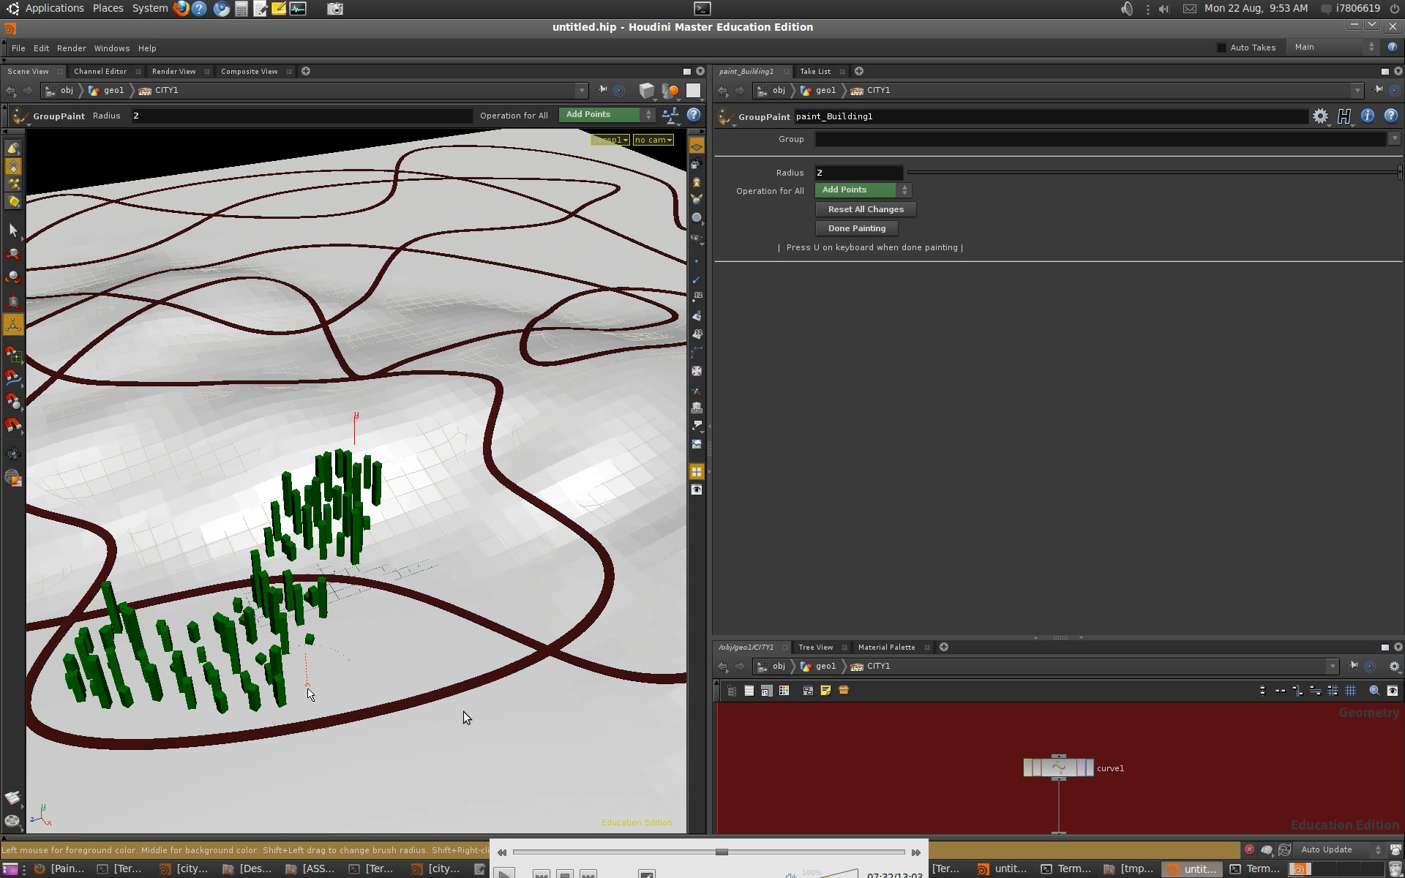Viewport: 1405px width, 878px height.
Task: Click Reset All Changes button
Action: click(866, 209)
